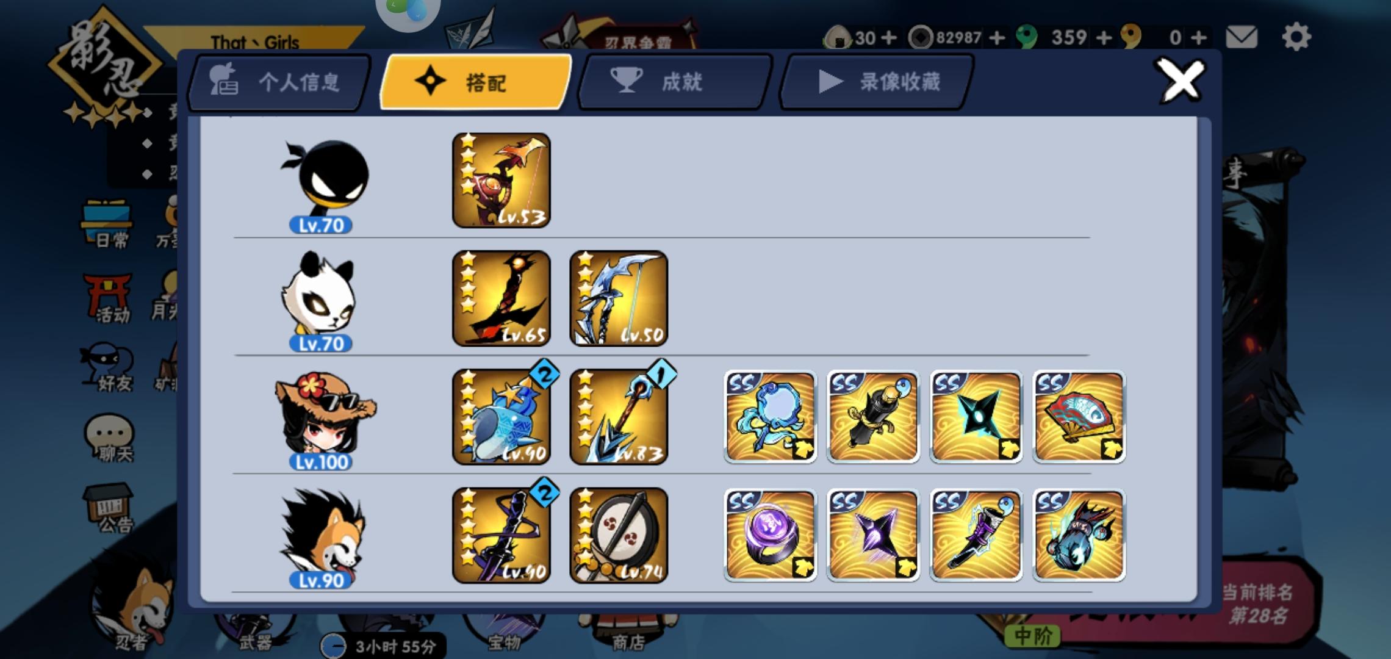Select the Lv.65 black scythe weapon
1391x659 pixels.
click(x=501, y=298)
